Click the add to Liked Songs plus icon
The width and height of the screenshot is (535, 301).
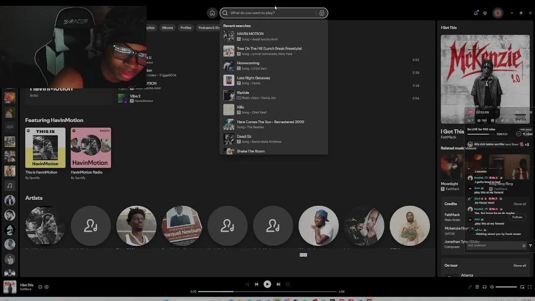46,287
